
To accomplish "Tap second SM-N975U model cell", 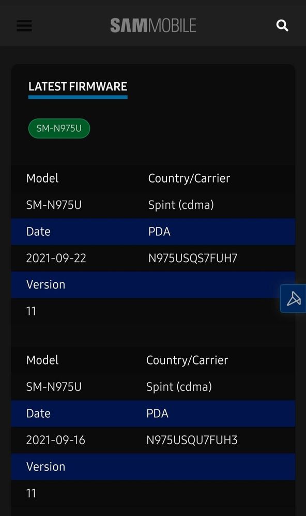I will pos(54,387).
